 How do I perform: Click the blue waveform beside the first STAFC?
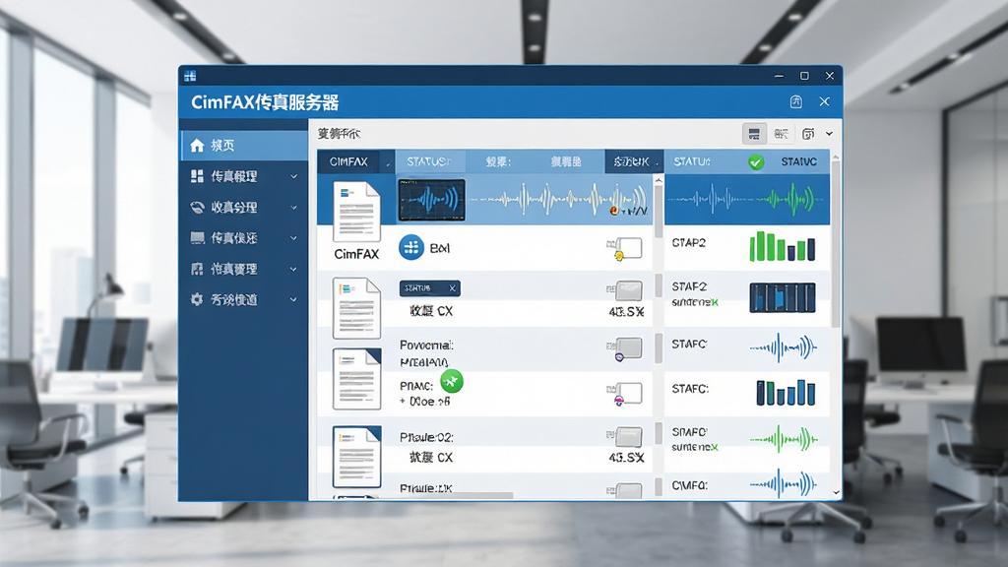pos(783,347)
